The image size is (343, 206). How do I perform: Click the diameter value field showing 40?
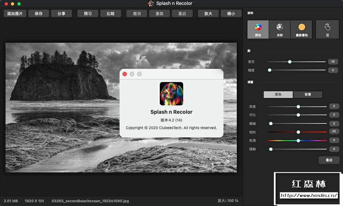point(333,62)
